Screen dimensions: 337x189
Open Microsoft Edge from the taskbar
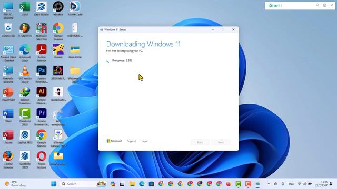point(142,184)
